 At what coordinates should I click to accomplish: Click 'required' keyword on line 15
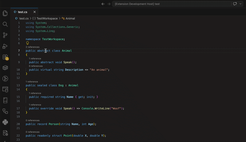coord(47,97)
